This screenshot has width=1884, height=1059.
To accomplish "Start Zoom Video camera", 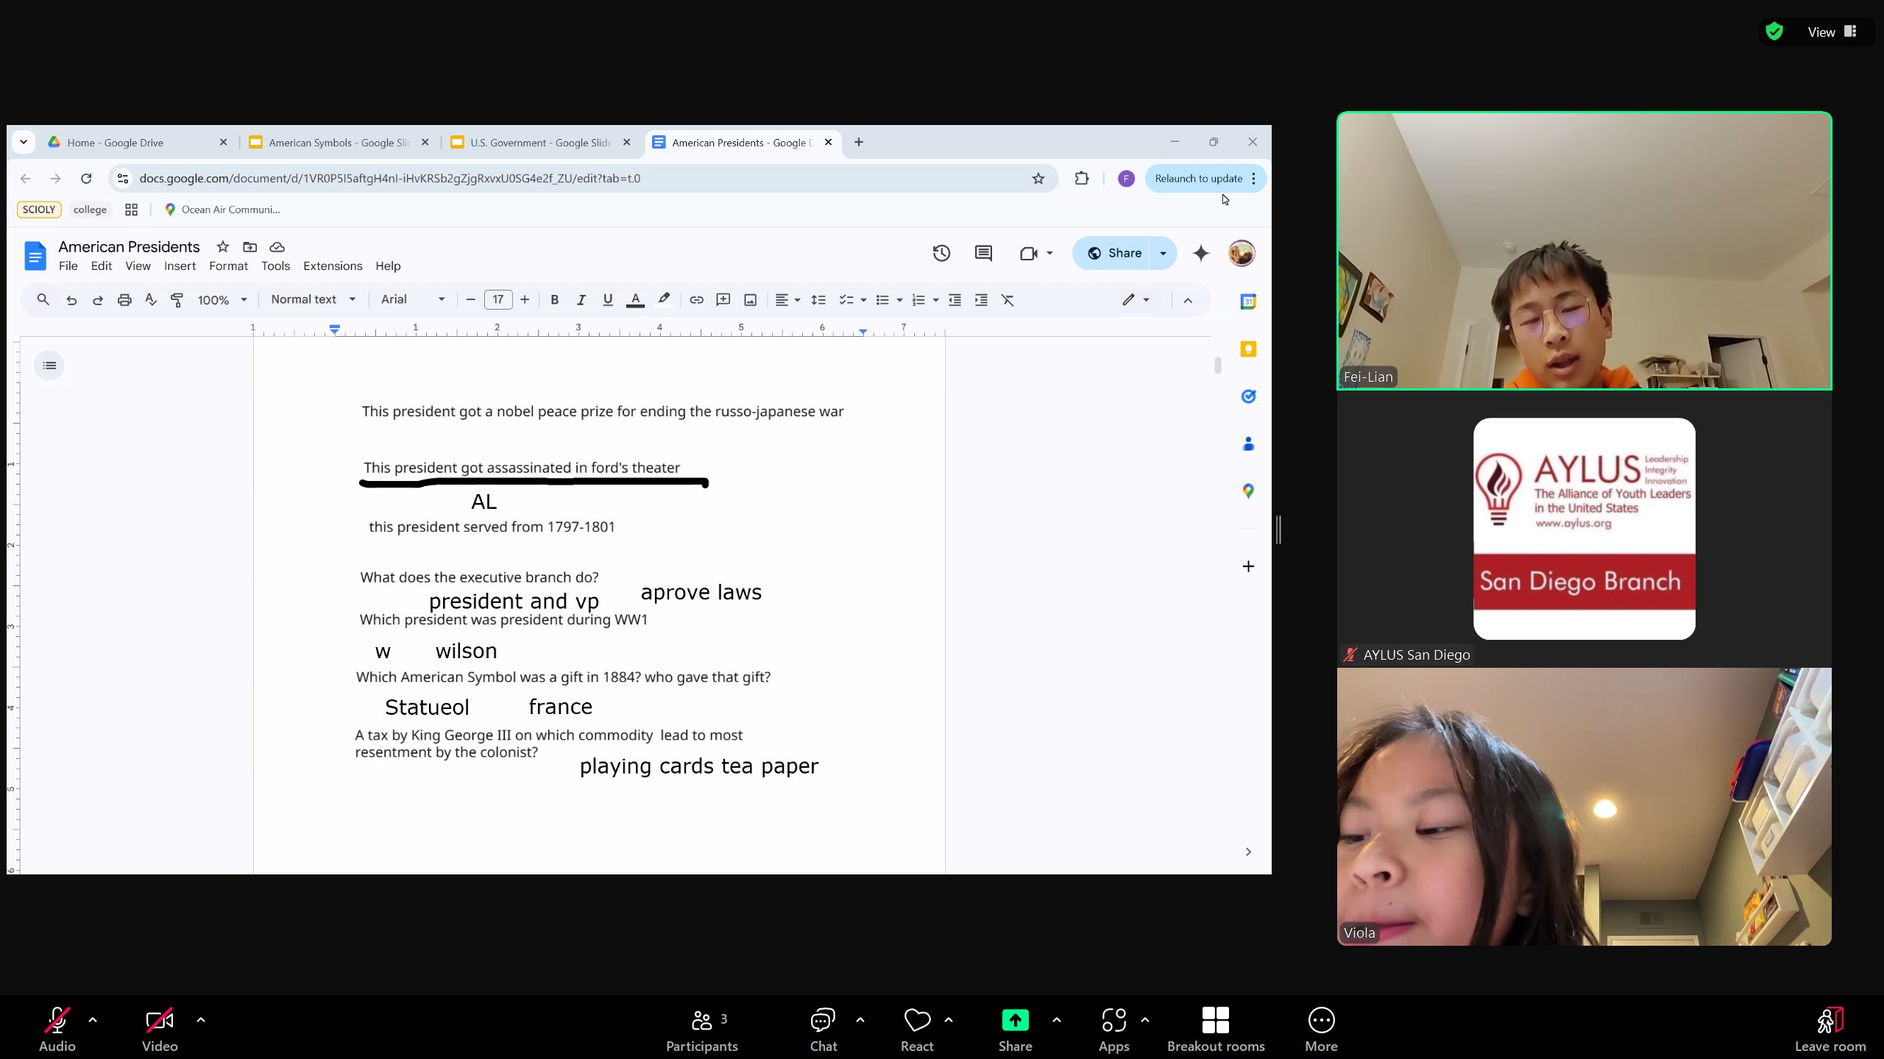I will point(160,1029).
